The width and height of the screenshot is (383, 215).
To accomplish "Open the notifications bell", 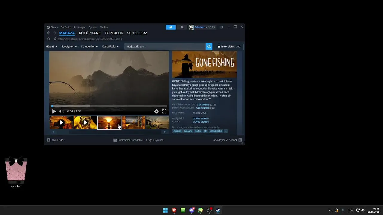I will point(182,27).
